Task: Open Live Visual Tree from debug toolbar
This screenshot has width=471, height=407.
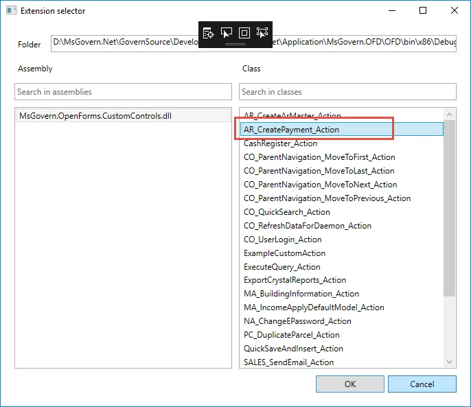Action: pyautogui.click(x=209, y=33)
